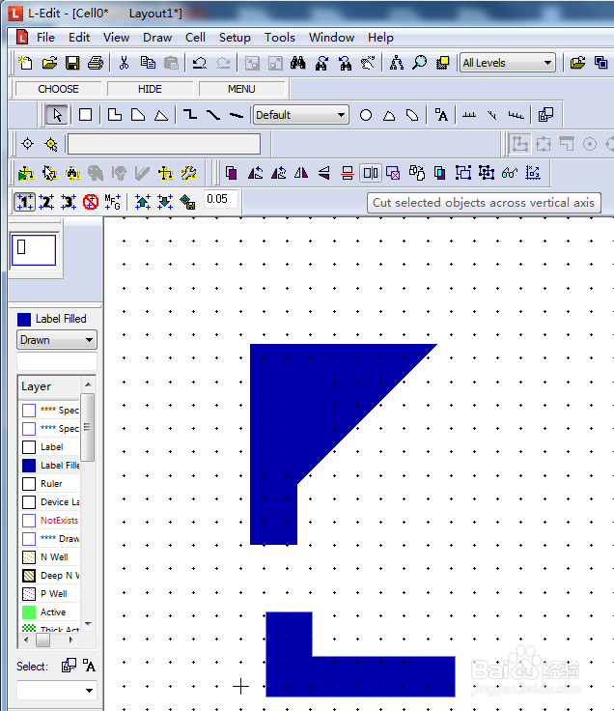This screenshot has height=711, width=614.
Task: Select the arrow selection tool
Action: 57,115
